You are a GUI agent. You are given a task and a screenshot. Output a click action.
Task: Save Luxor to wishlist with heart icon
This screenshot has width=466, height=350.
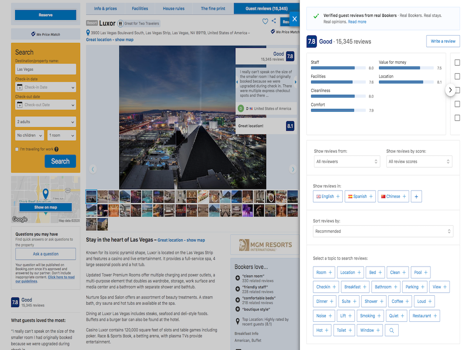[265, 21]
